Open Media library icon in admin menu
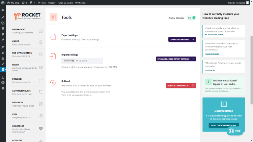The height and width of the screenshot is (142, 253). (3, 23)
